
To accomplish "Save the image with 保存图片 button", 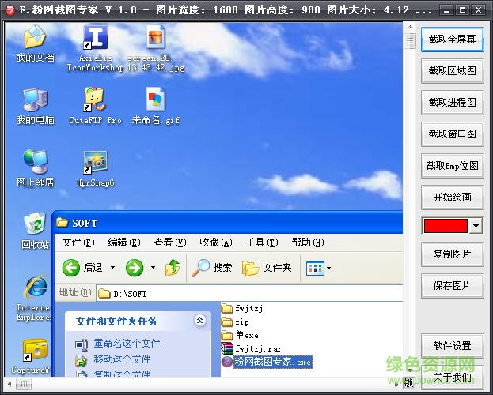I will click(x=452, y=286).
